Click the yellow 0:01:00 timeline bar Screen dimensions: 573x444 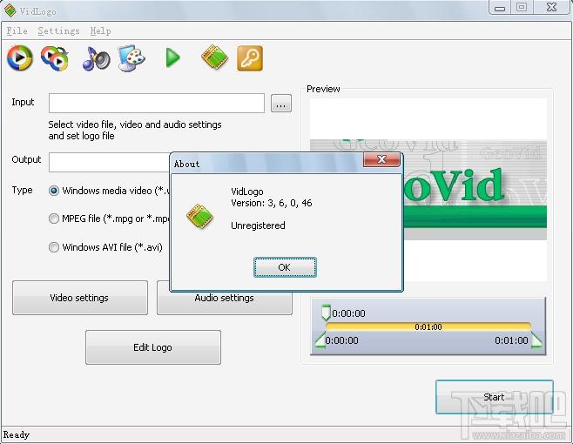pos(428,326)
